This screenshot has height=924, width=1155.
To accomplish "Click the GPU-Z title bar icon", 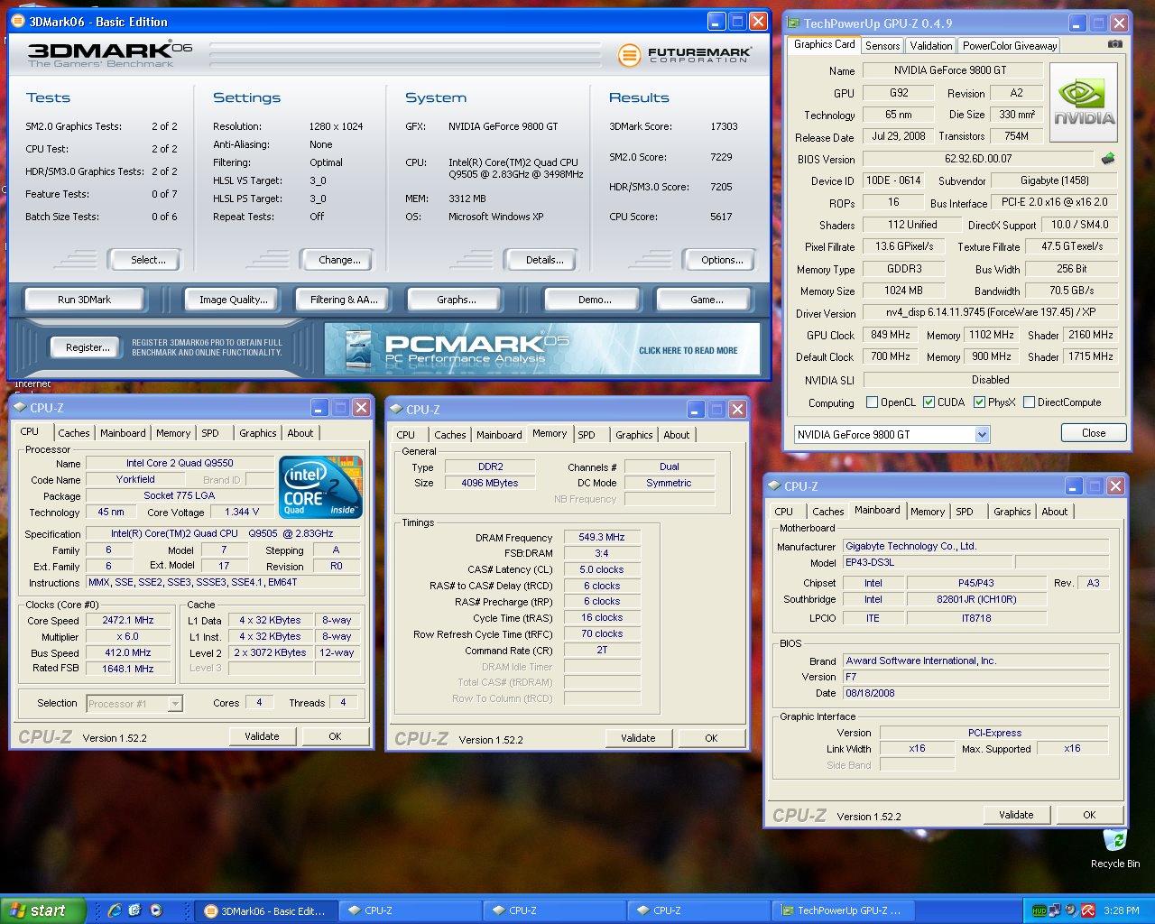I will 794,23.
